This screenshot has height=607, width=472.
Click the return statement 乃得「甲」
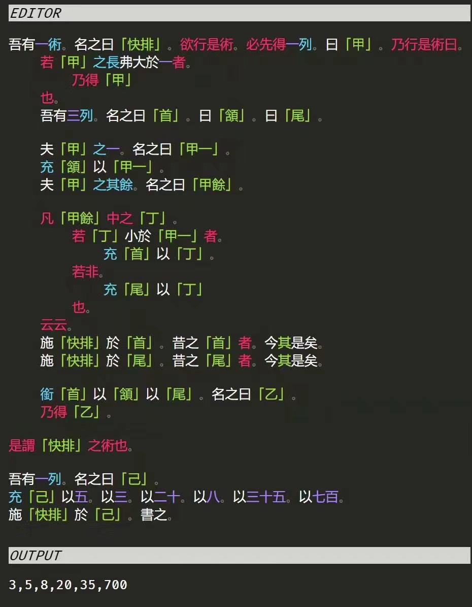click(x=102, y=80)
